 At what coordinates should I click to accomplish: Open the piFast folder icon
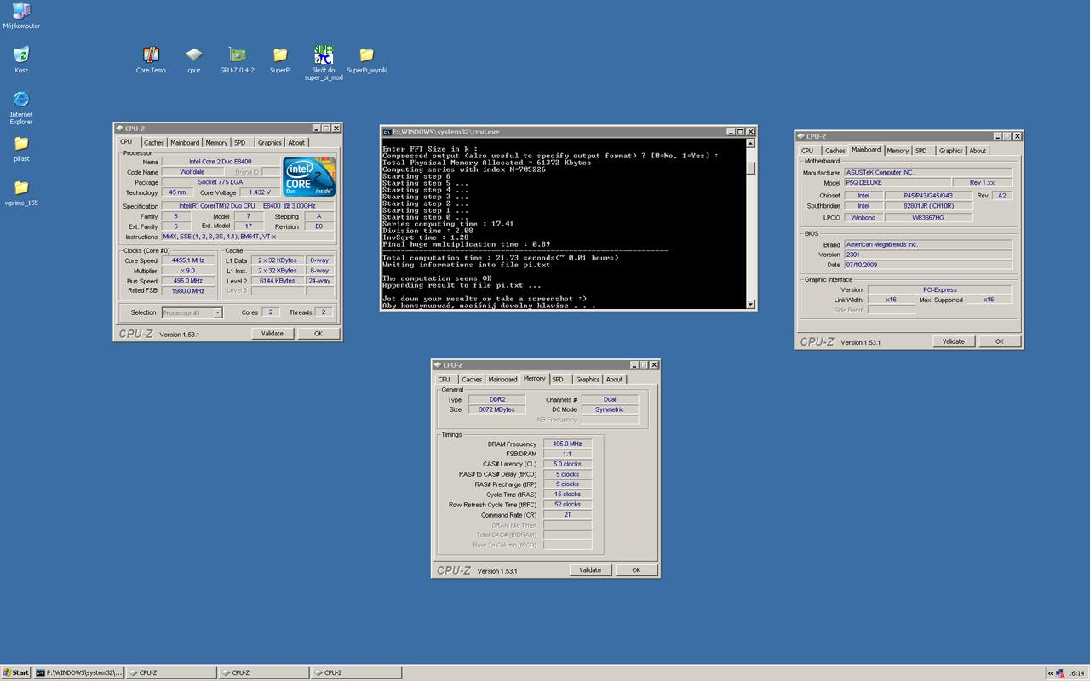point(21,148)
